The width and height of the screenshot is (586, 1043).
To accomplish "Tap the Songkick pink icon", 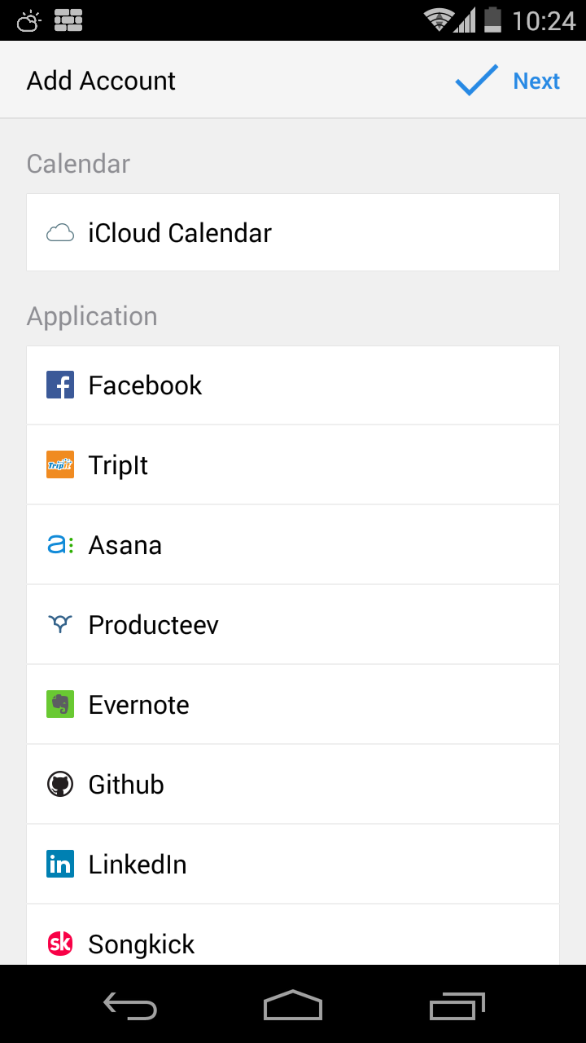I will (60, 944).
